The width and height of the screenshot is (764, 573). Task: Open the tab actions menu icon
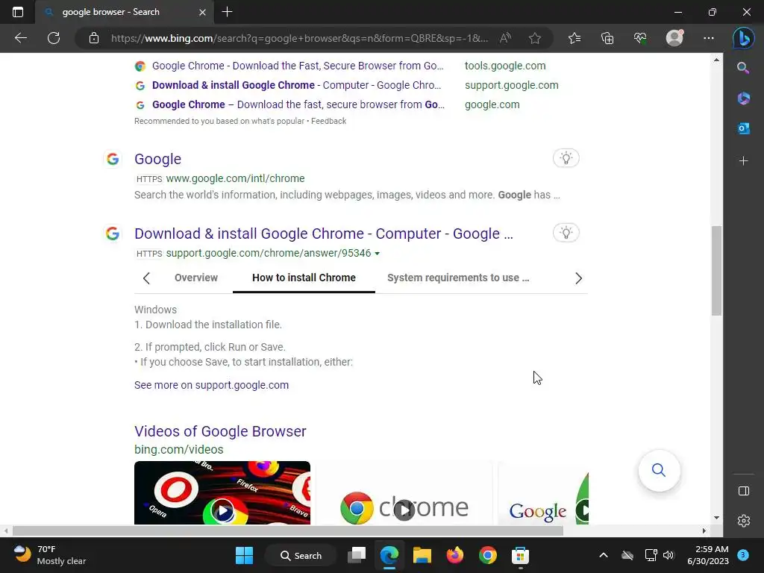[x=18, y=12]
